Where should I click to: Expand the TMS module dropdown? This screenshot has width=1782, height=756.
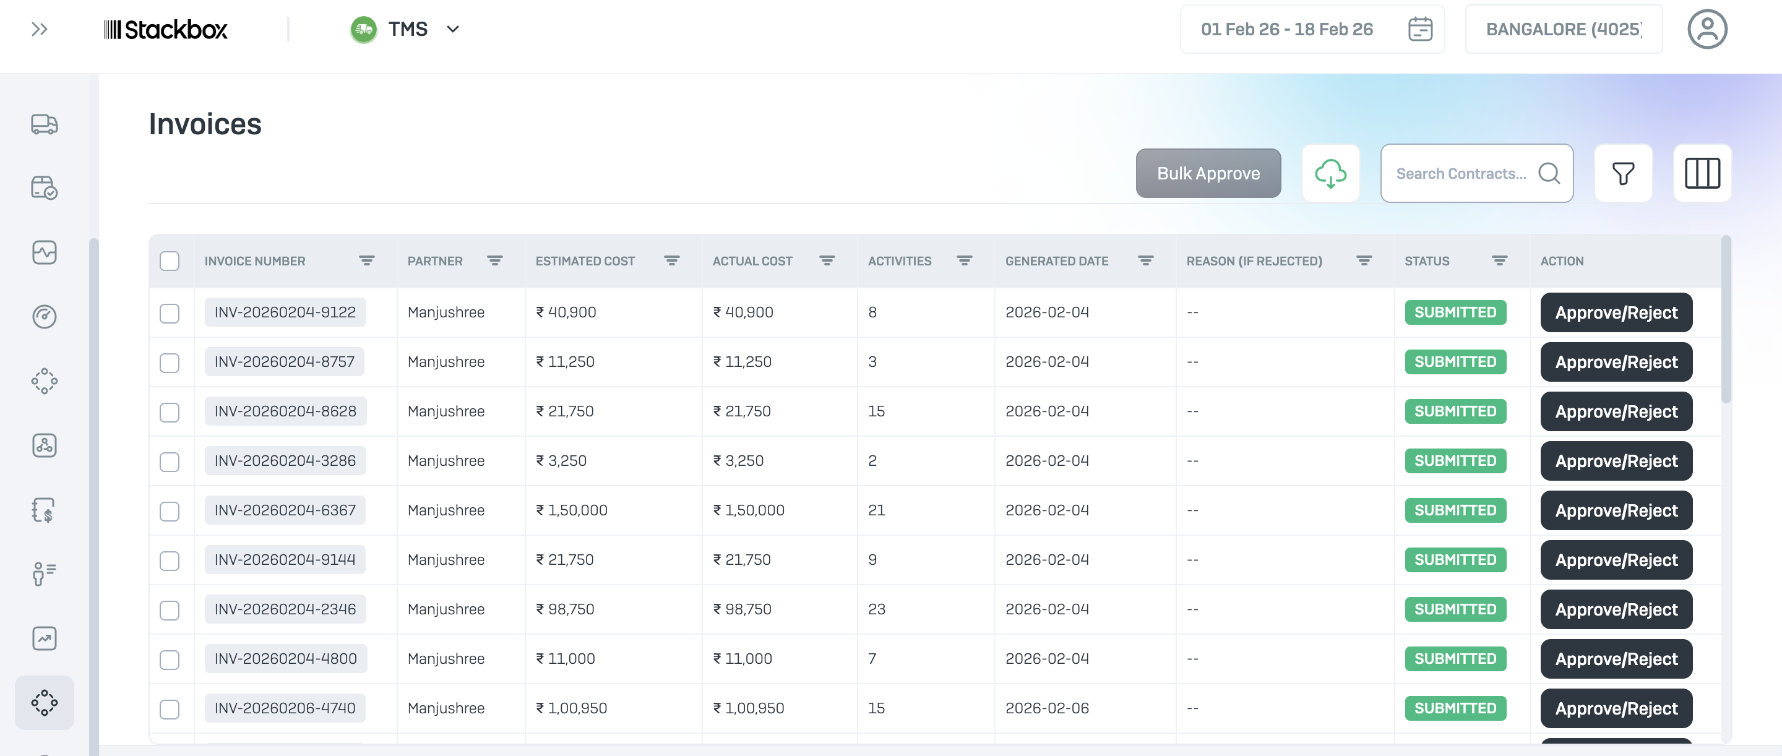(x=452, y=30)
